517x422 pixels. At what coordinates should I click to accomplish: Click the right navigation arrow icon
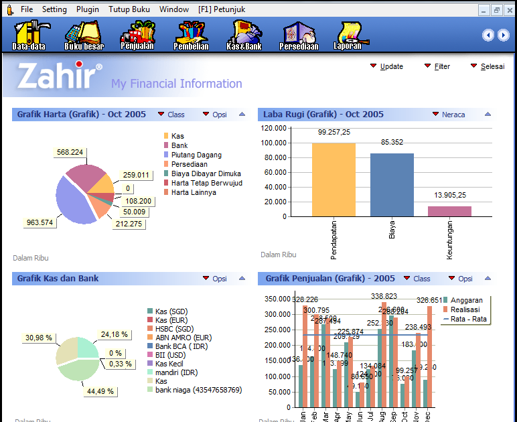click(503, 35)
